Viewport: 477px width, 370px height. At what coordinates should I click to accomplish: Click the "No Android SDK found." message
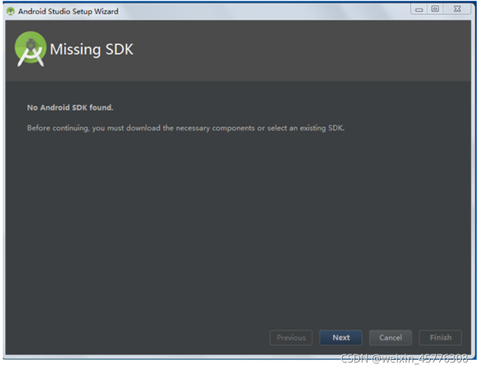(70, 107)
